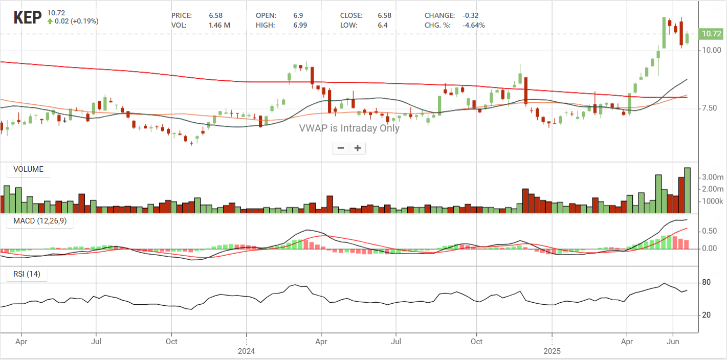Click the VWAP is Intraday Only watermark
The height and width of the screenshot is (360, 727).
(348, 128)
